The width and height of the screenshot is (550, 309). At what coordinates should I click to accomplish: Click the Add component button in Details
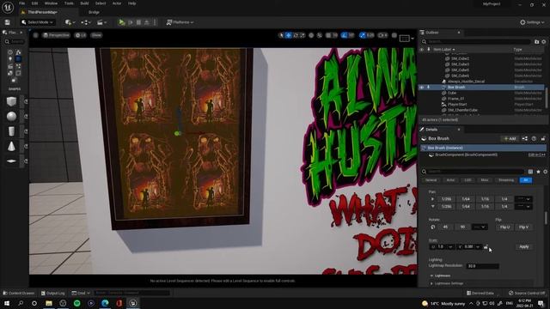pyautogui.click(x=510, y=139)
